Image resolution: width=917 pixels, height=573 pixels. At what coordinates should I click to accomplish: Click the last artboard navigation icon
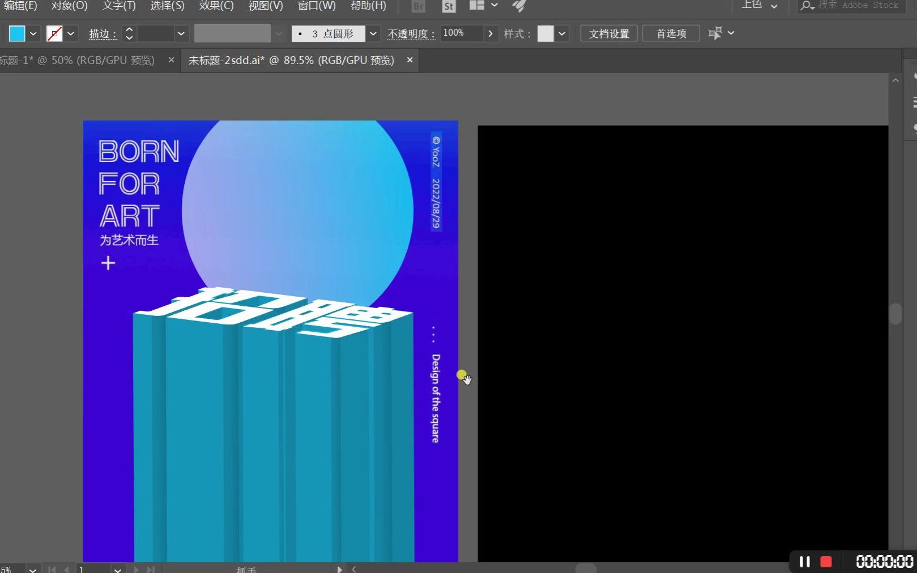click(151, 570)
